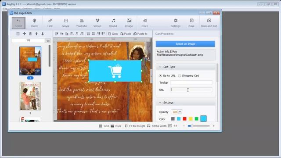Click the Action Info file path text

tap(180, 53)
